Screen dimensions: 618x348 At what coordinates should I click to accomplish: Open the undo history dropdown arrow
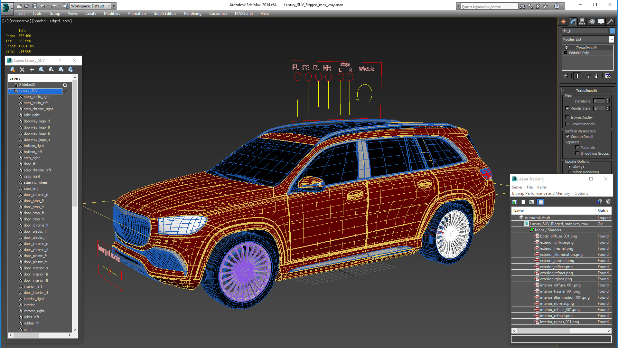pos(48,6)
